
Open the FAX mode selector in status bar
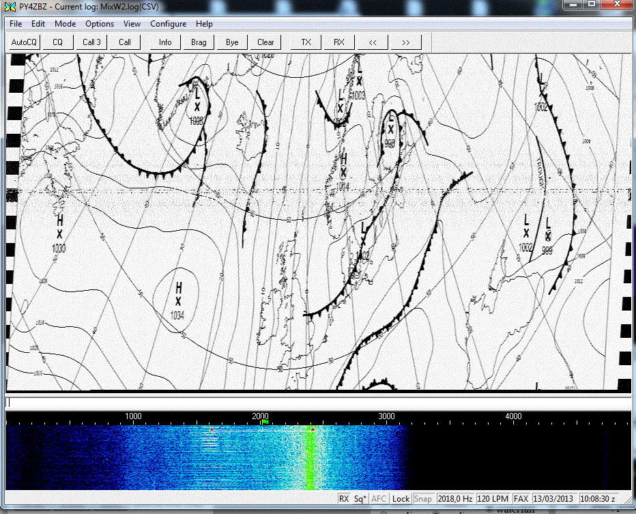point(521,499)
